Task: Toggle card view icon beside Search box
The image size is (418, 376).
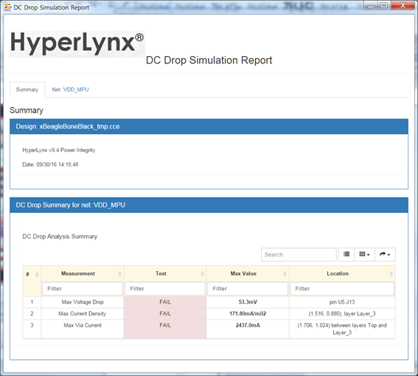Action: click(346, 254)
